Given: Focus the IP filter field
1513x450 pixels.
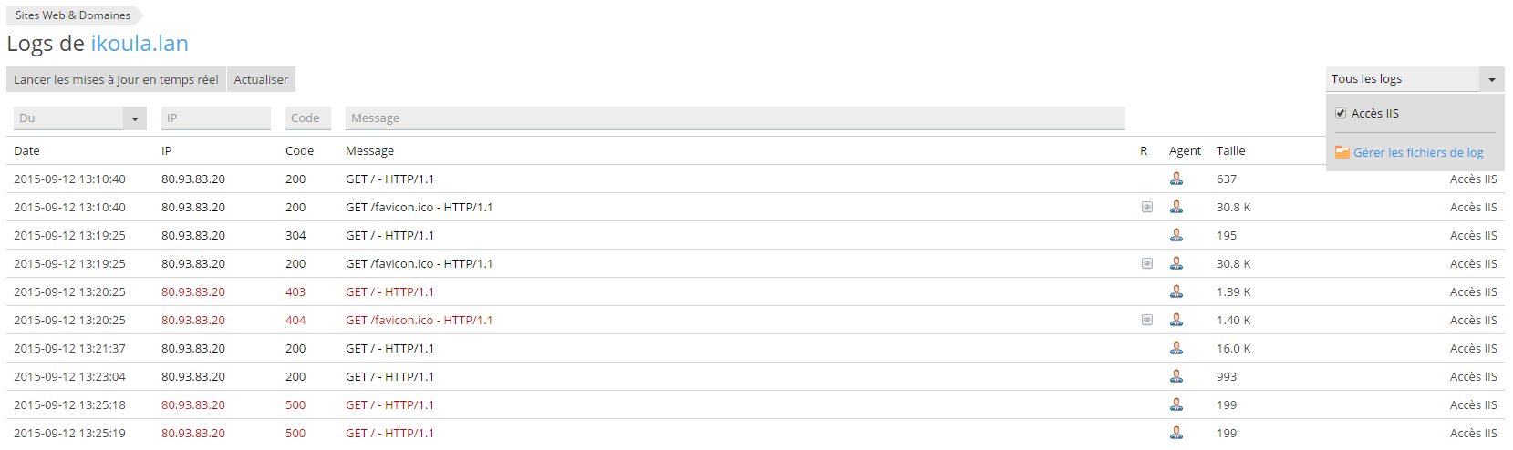Looking at the screenshot, I should pos(215,118).
